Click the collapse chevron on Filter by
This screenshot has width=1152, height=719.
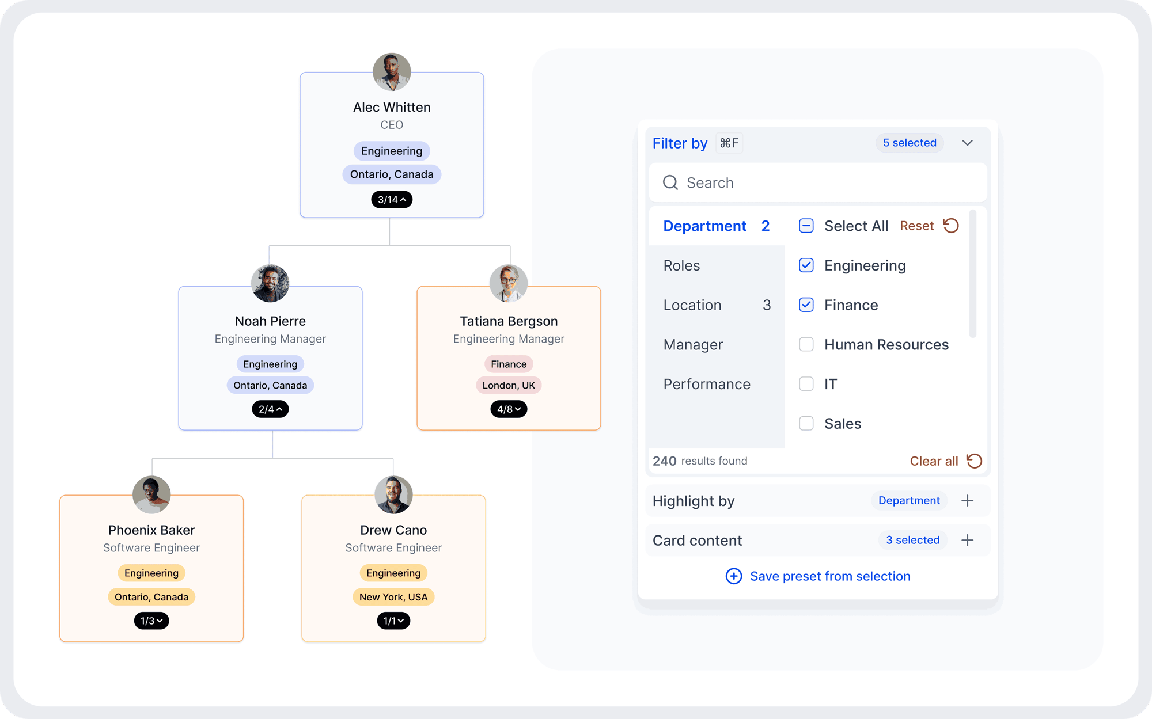coord(967,142)
